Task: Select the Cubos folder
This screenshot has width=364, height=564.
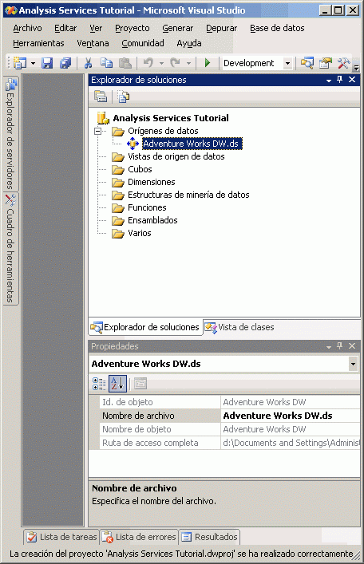Action: pyautogui.click(x=140, y=169)
